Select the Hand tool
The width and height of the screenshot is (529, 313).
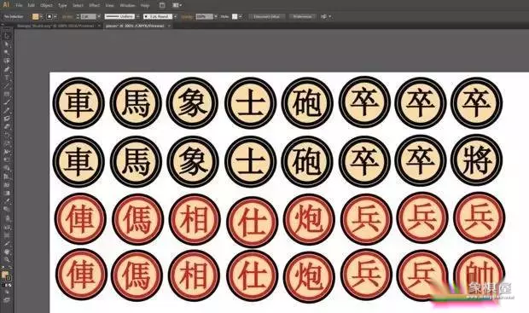tap(7, 252)
